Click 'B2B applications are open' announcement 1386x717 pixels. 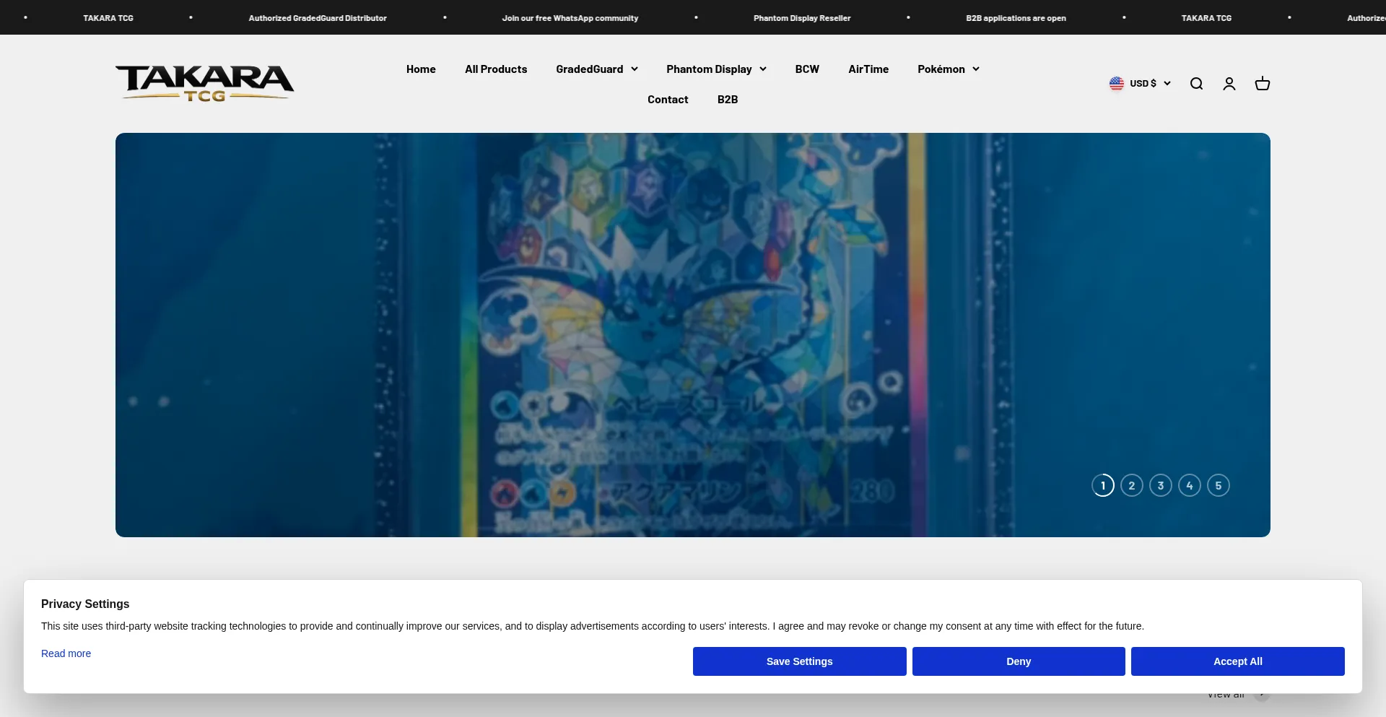pyautogui.click(x=1016, y=18)
